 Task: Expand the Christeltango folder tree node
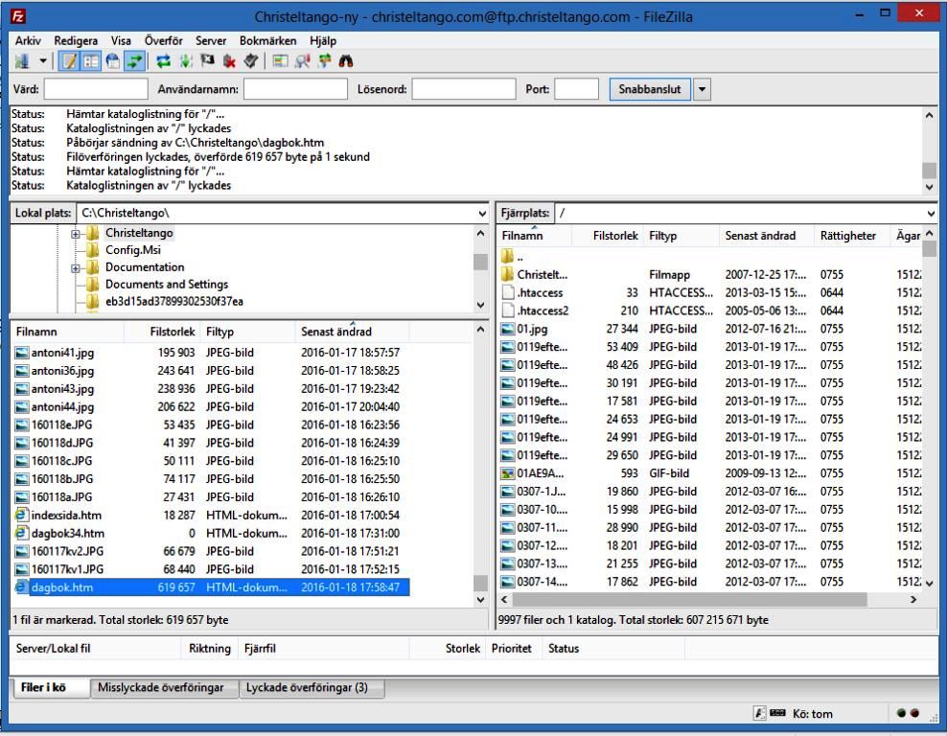[x=76, y=234]
